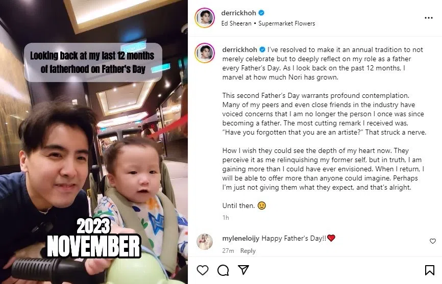Open derrickhoh profile picture in header
Image resolution: width=442 pixels, height=284 pixels.
(x=205, y=18)
